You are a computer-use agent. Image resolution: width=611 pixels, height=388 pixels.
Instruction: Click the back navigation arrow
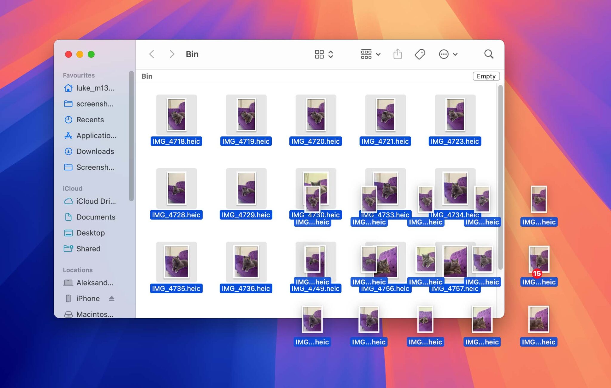152,54
